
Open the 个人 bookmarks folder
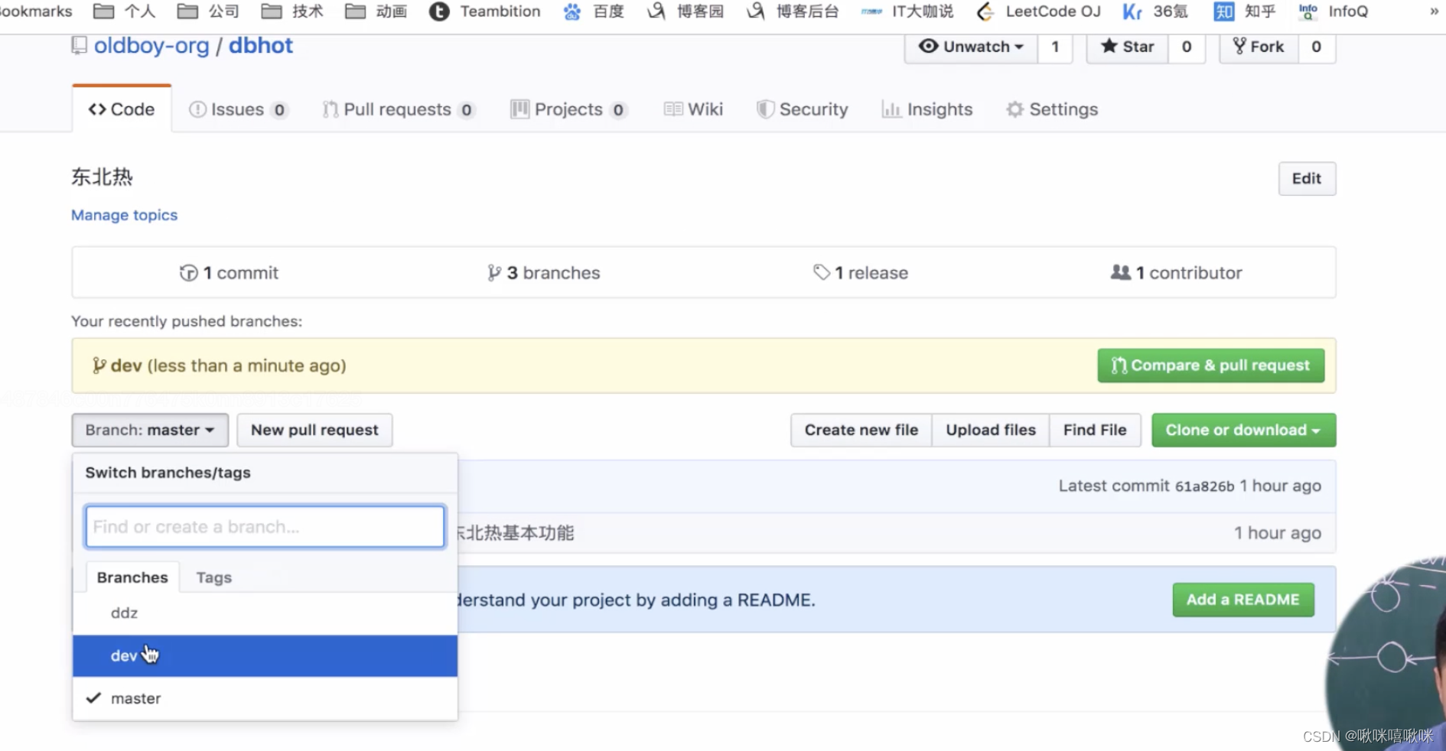point(124,11)
